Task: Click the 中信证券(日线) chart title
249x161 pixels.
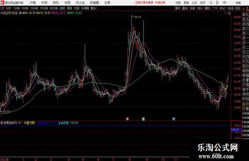Action: 9,13
